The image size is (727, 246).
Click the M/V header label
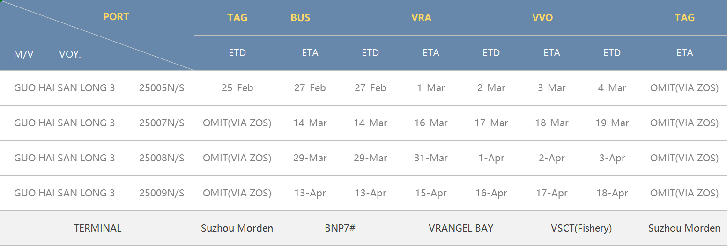[24, 54]
